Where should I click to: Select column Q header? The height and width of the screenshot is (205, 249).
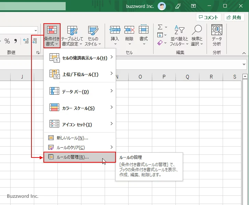[187, 77]
